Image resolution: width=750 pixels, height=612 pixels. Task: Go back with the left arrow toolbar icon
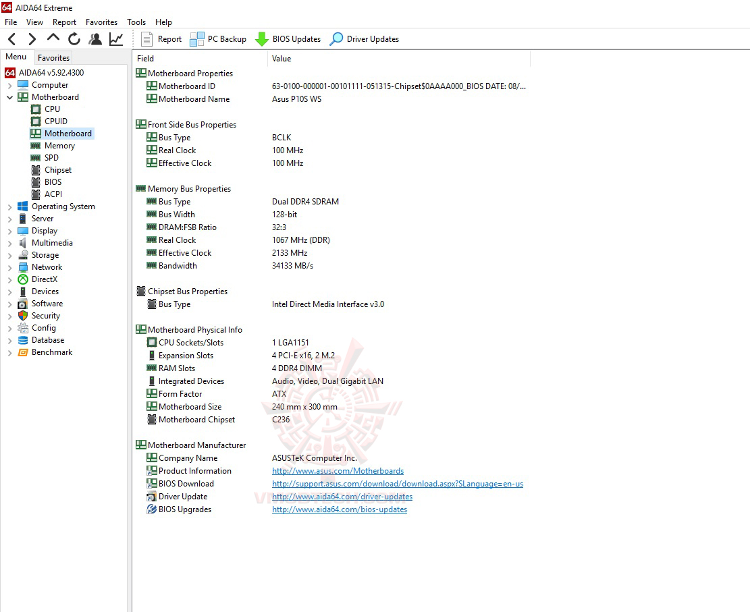tap(12, 38)
